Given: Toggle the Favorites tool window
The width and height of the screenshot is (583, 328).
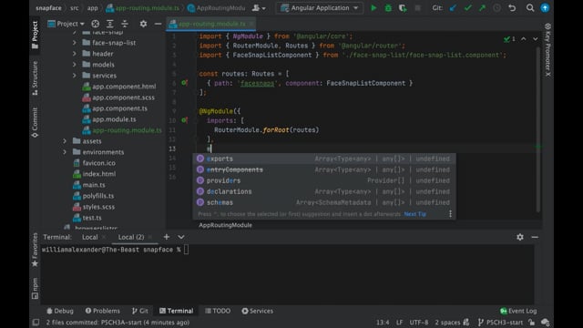Looking at the screenshot, I should click(x=35, y=250).
